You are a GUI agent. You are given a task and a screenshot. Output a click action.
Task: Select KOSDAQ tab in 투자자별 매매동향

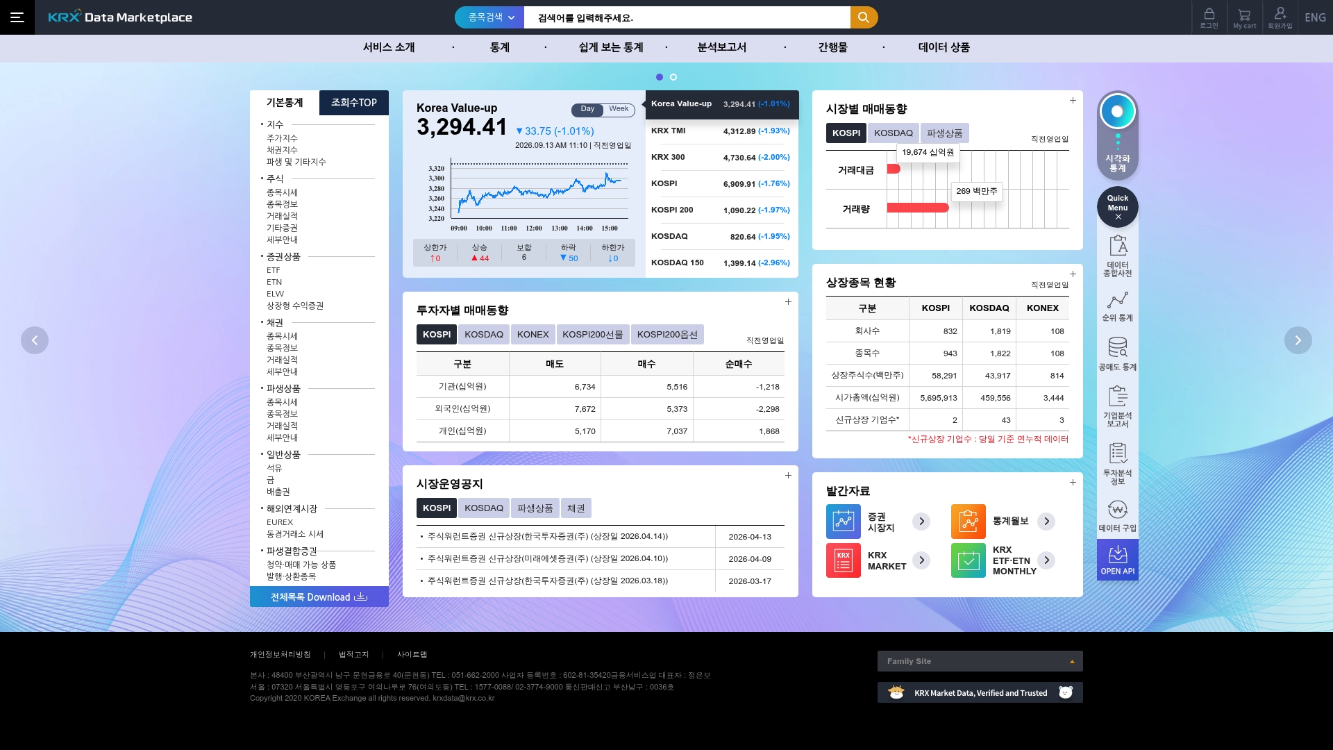click(x=484, y=335)
